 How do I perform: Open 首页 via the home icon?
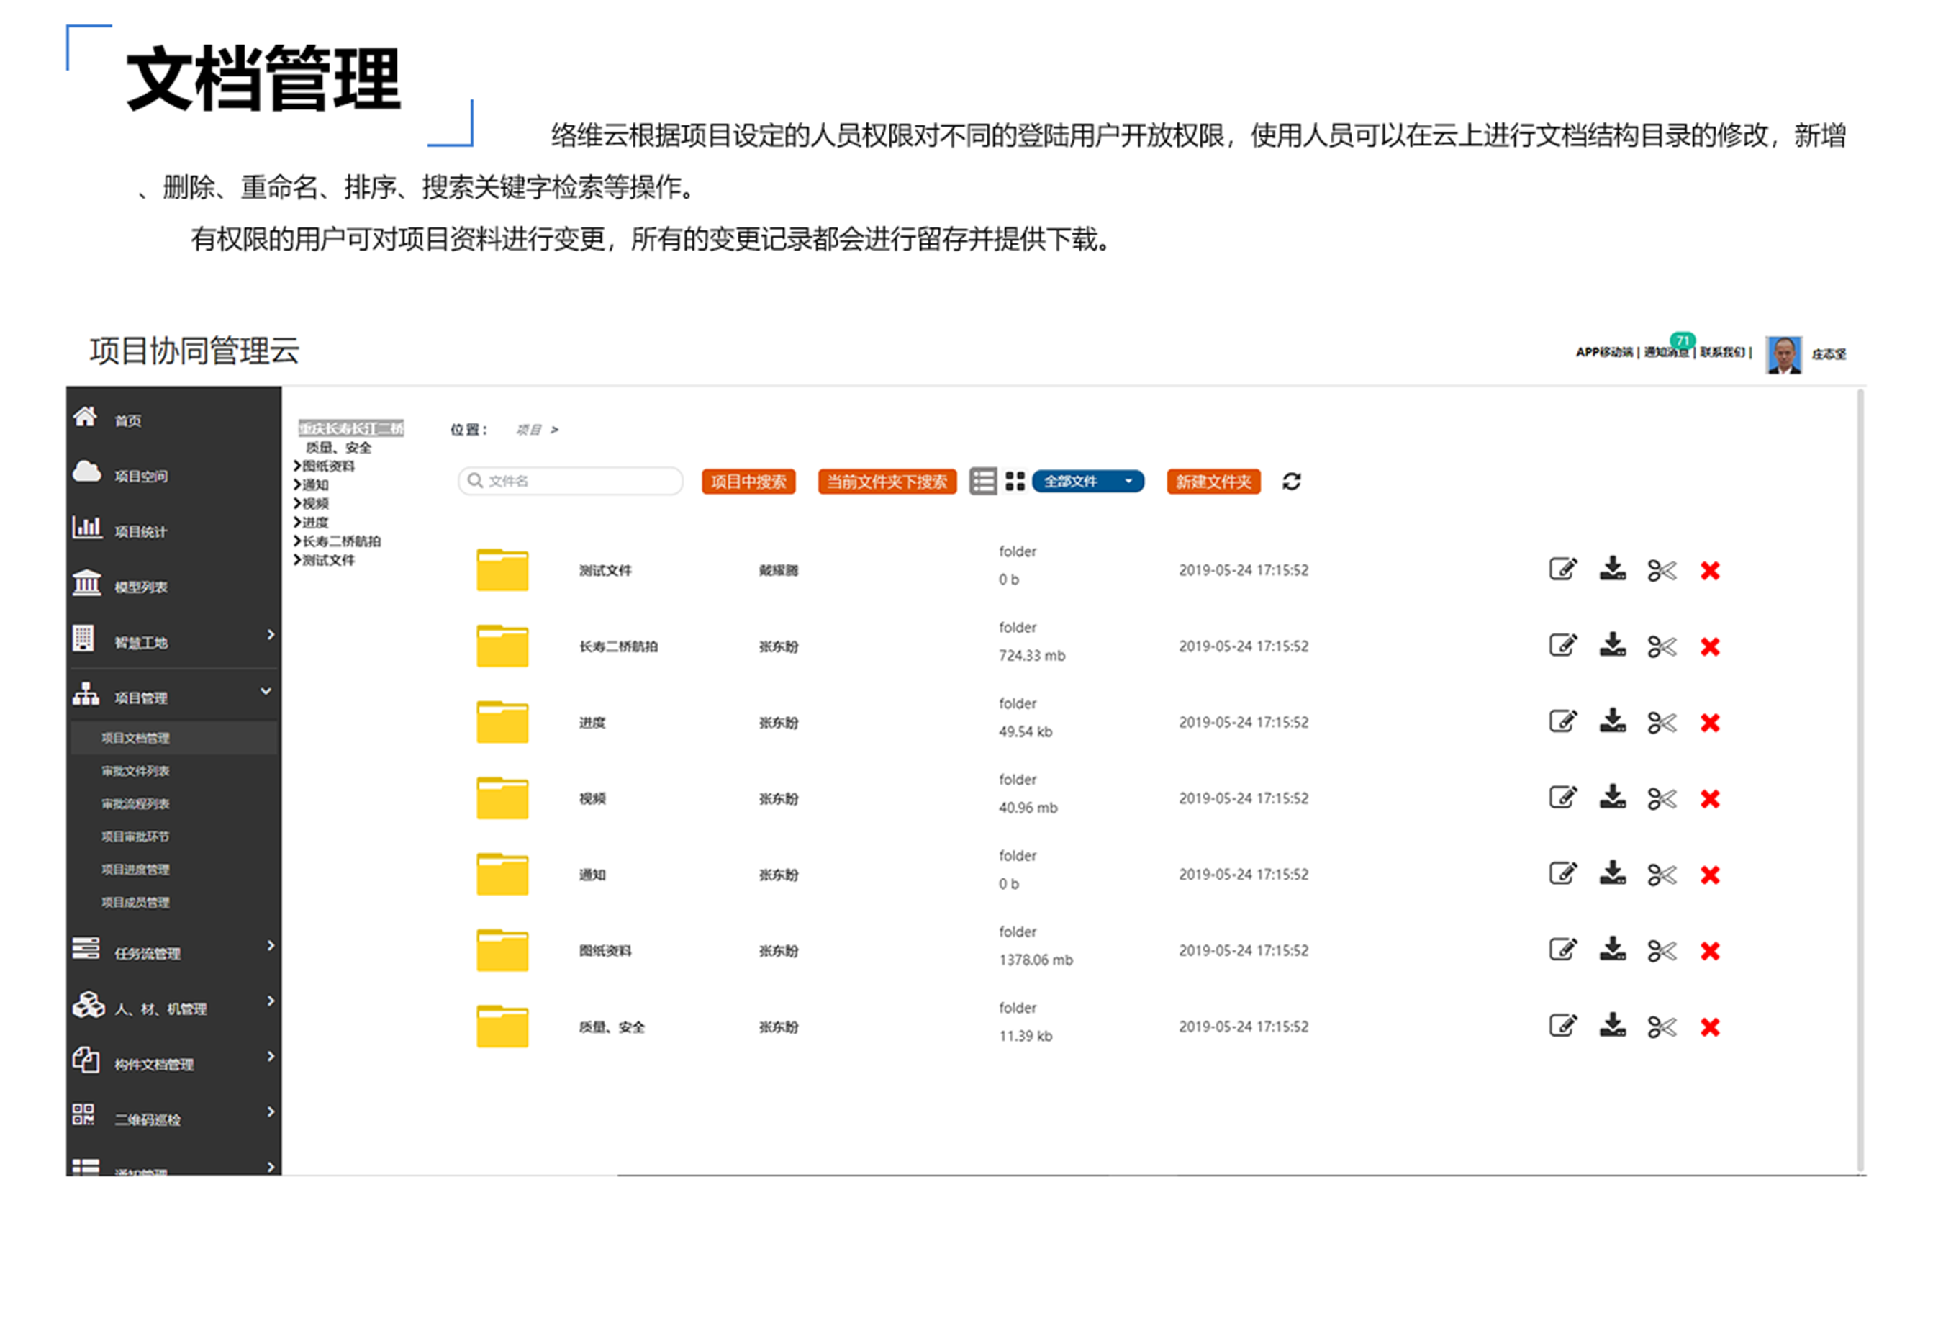click(85, 416)
